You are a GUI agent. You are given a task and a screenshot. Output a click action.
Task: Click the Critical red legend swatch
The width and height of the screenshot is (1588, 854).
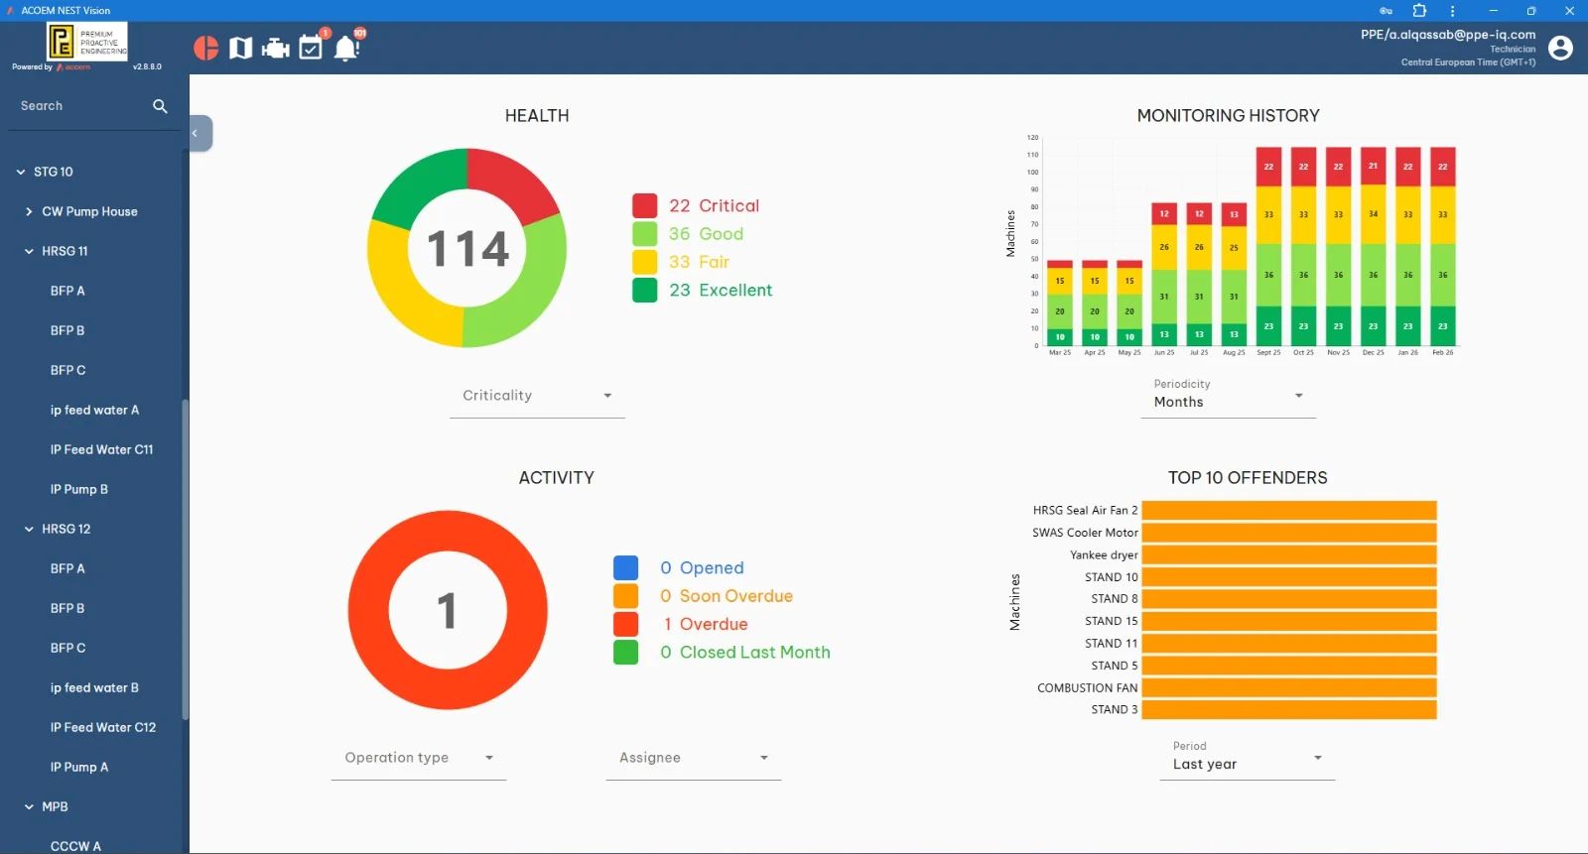[645, 206]
